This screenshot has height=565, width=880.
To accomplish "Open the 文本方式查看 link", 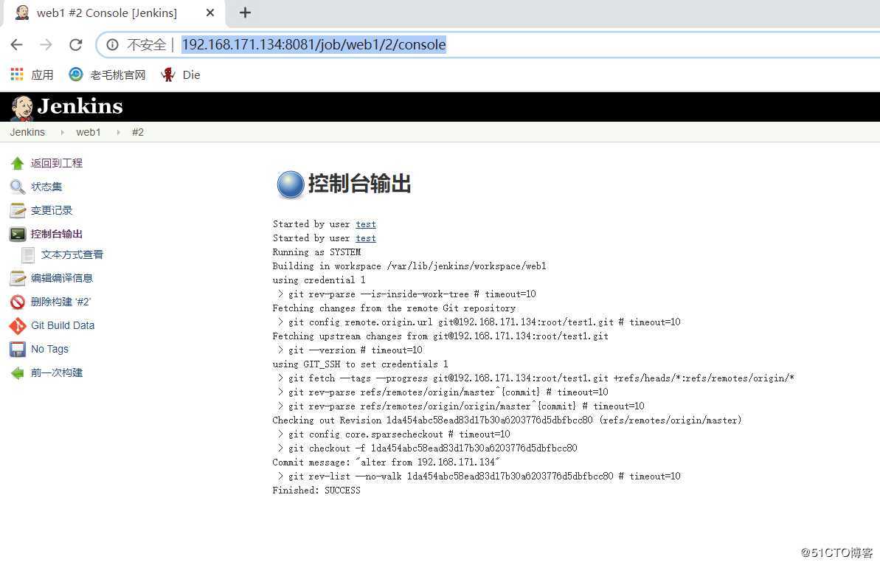I will (x=72, y=254).
